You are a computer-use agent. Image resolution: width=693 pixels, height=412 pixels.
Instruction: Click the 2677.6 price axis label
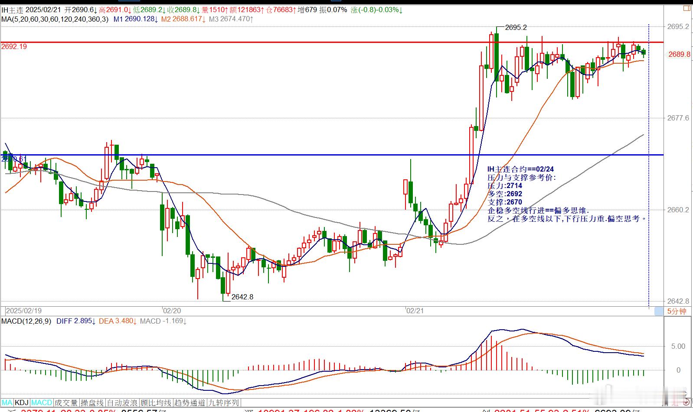tap(677, 118)
